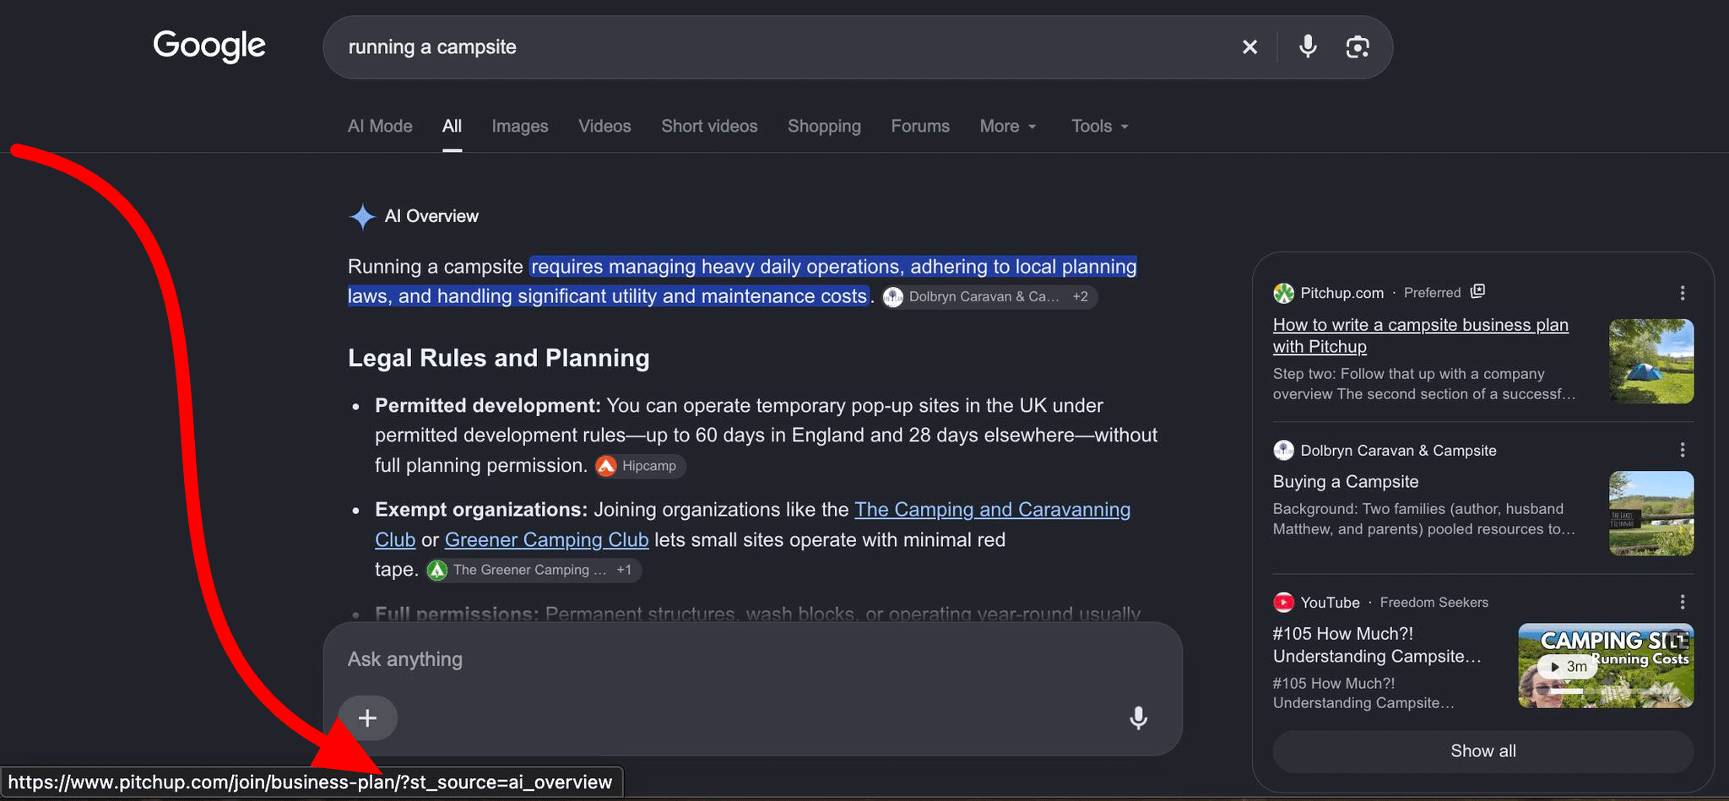
Task: Open the three-dot menu for the Pitchup.com result
Action: (x=1682, y=293)
